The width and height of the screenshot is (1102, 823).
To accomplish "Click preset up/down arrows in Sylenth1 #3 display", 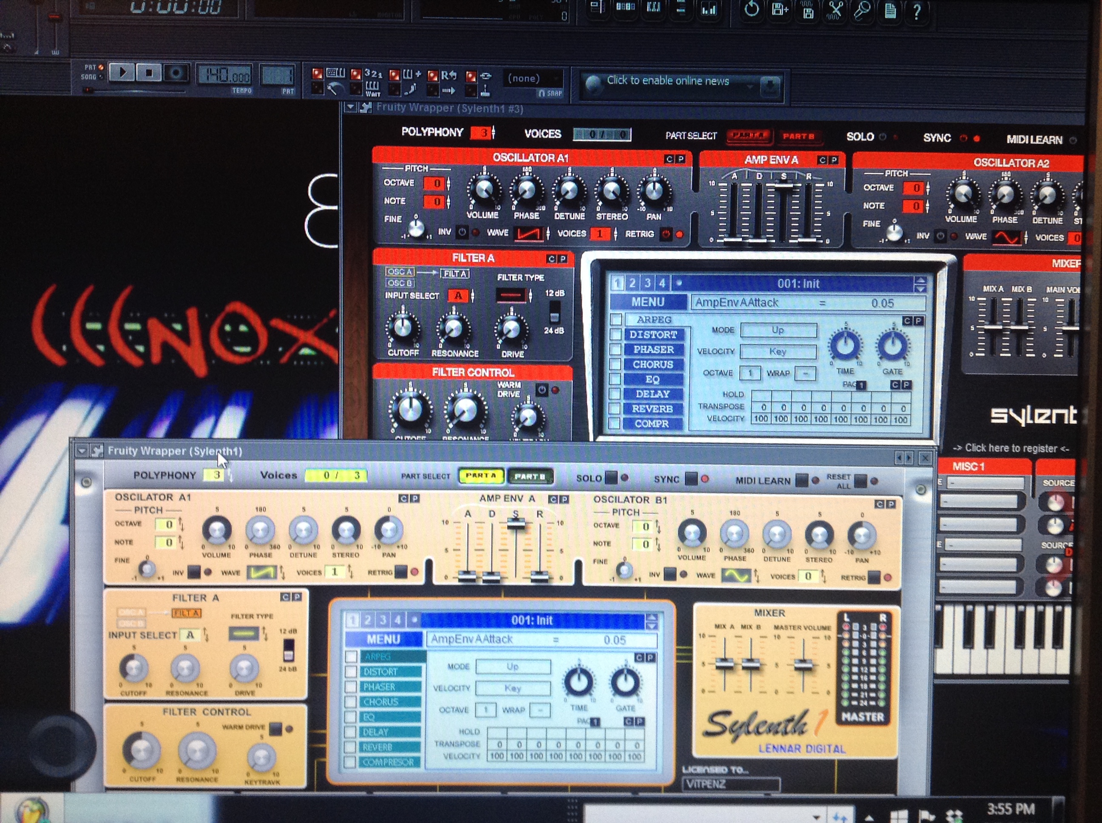I will click(x=920, y=284).
